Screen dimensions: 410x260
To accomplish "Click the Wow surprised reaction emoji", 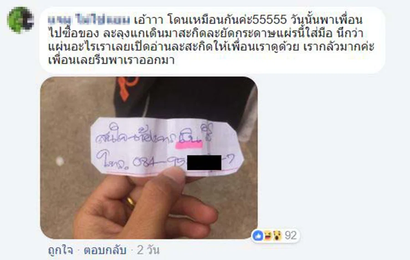I will tap(277, 236).
